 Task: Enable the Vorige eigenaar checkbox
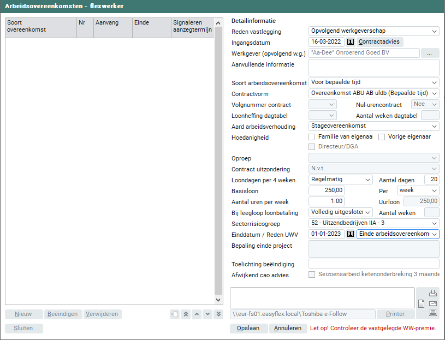(x=382, y=137)
